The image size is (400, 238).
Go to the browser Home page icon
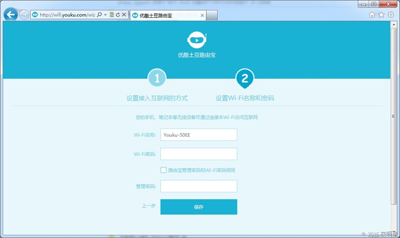coord(372,15)
